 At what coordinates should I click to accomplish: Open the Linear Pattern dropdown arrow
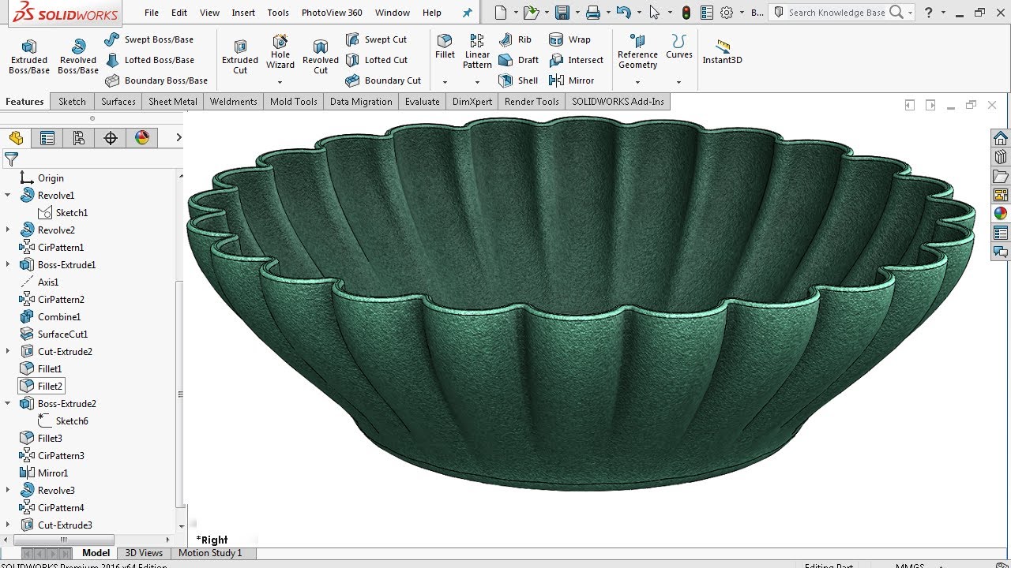pyautogui.click(x=477, y=82)
